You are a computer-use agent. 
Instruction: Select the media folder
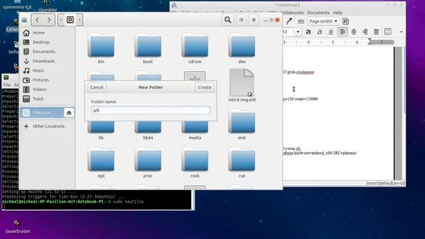tap(195, 131)
